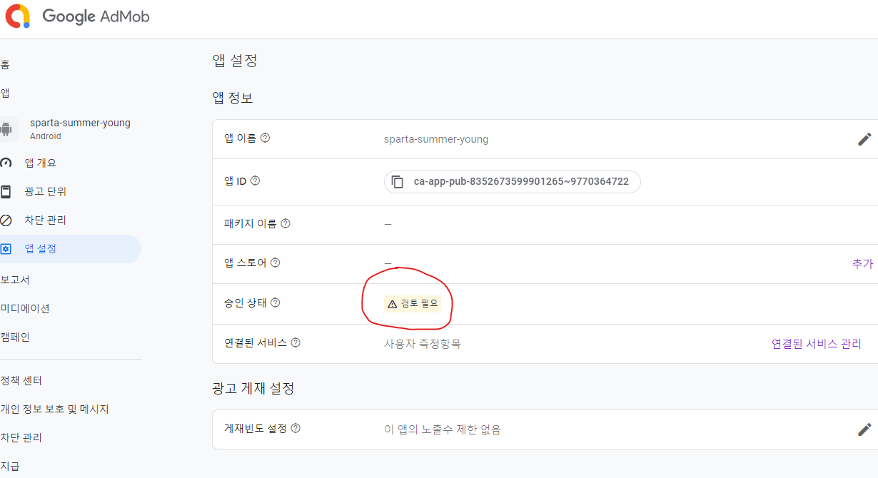Image resolution: width=878 pixels, height=478 pixels.
Task: Edit the app name with pencil icon
Action: pos(864,139)
